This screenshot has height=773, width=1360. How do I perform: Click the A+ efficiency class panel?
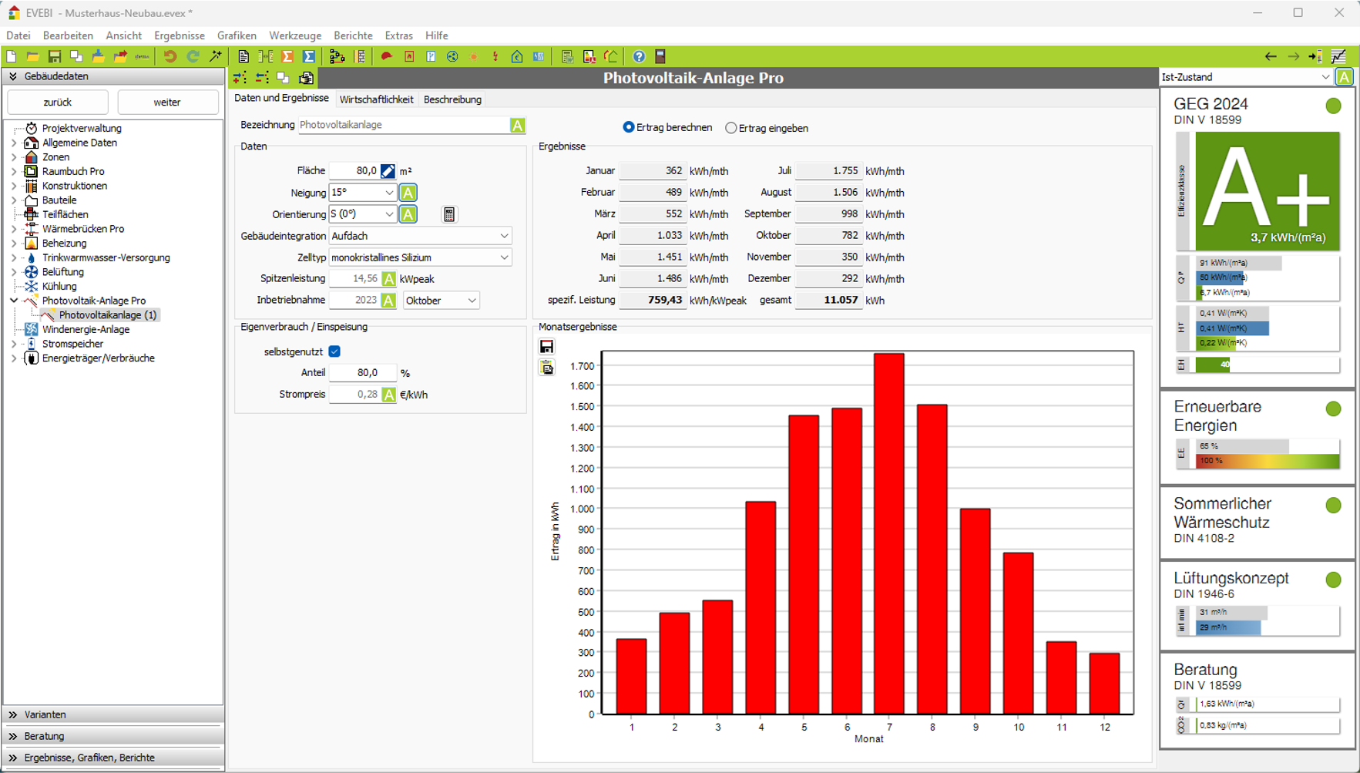click(x=1267, y=190)
